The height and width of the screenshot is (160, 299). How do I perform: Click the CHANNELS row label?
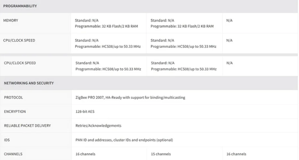pyautogui.click(x=13, y=154)
